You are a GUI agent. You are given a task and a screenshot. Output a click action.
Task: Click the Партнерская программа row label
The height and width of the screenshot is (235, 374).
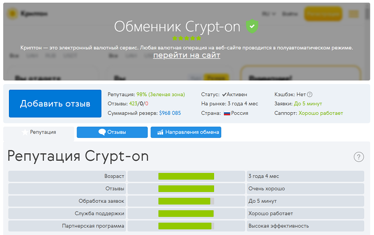[93, 226]
